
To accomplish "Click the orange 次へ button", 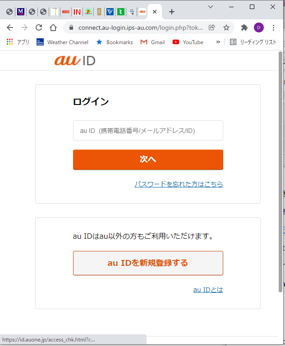I will 148,159.
